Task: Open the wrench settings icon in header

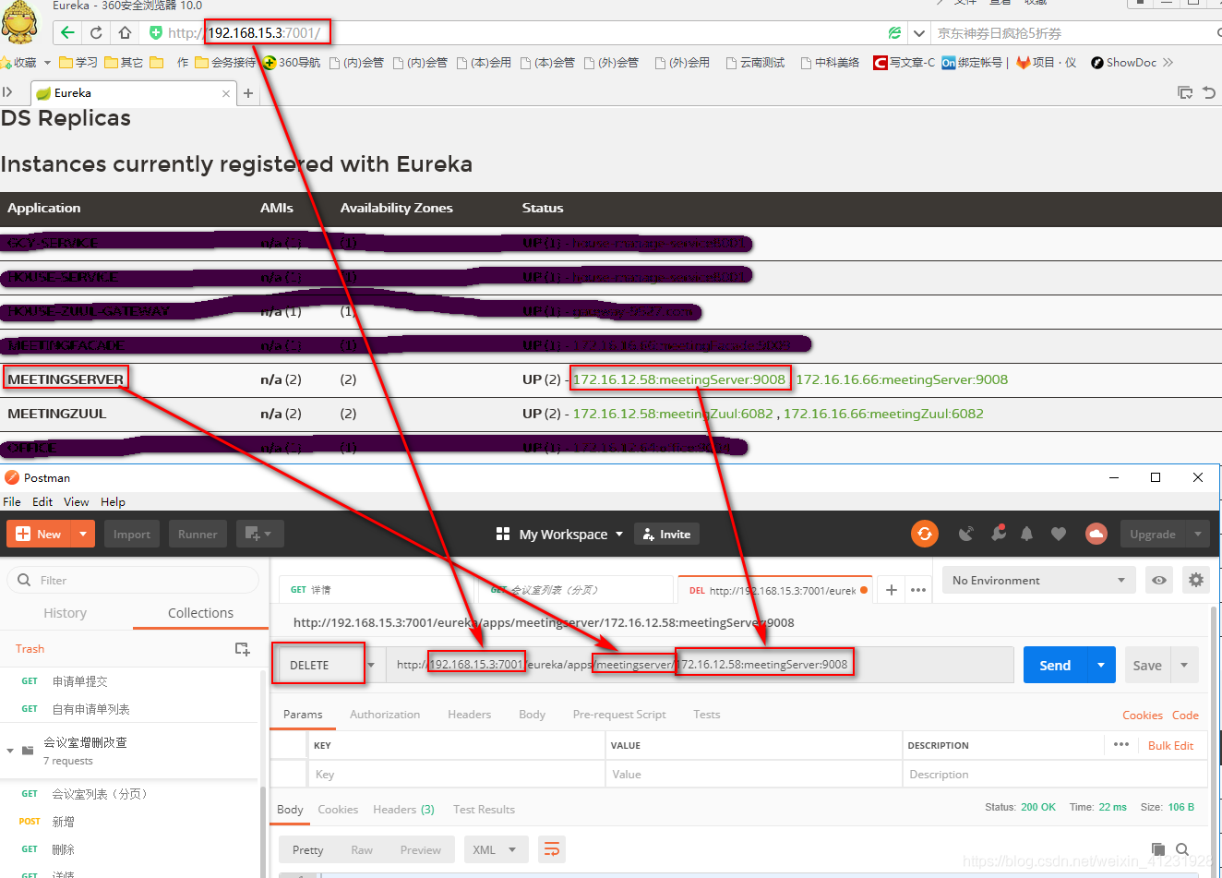Action: point(998,534)
